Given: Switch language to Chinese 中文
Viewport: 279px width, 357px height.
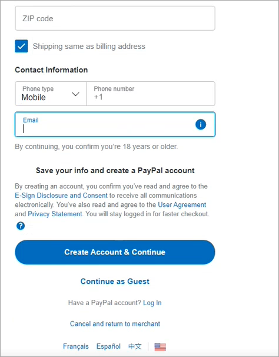Looking at the screenshot, I should pyautogui.click(x=135, y=346).
